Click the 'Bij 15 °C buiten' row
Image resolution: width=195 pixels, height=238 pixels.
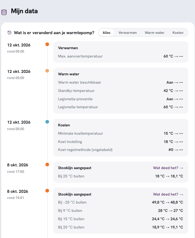pyautogui.click(x=120, y=219)
